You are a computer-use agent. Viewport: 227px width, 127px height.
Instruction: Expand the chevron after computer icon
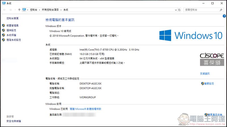[28, 10]
